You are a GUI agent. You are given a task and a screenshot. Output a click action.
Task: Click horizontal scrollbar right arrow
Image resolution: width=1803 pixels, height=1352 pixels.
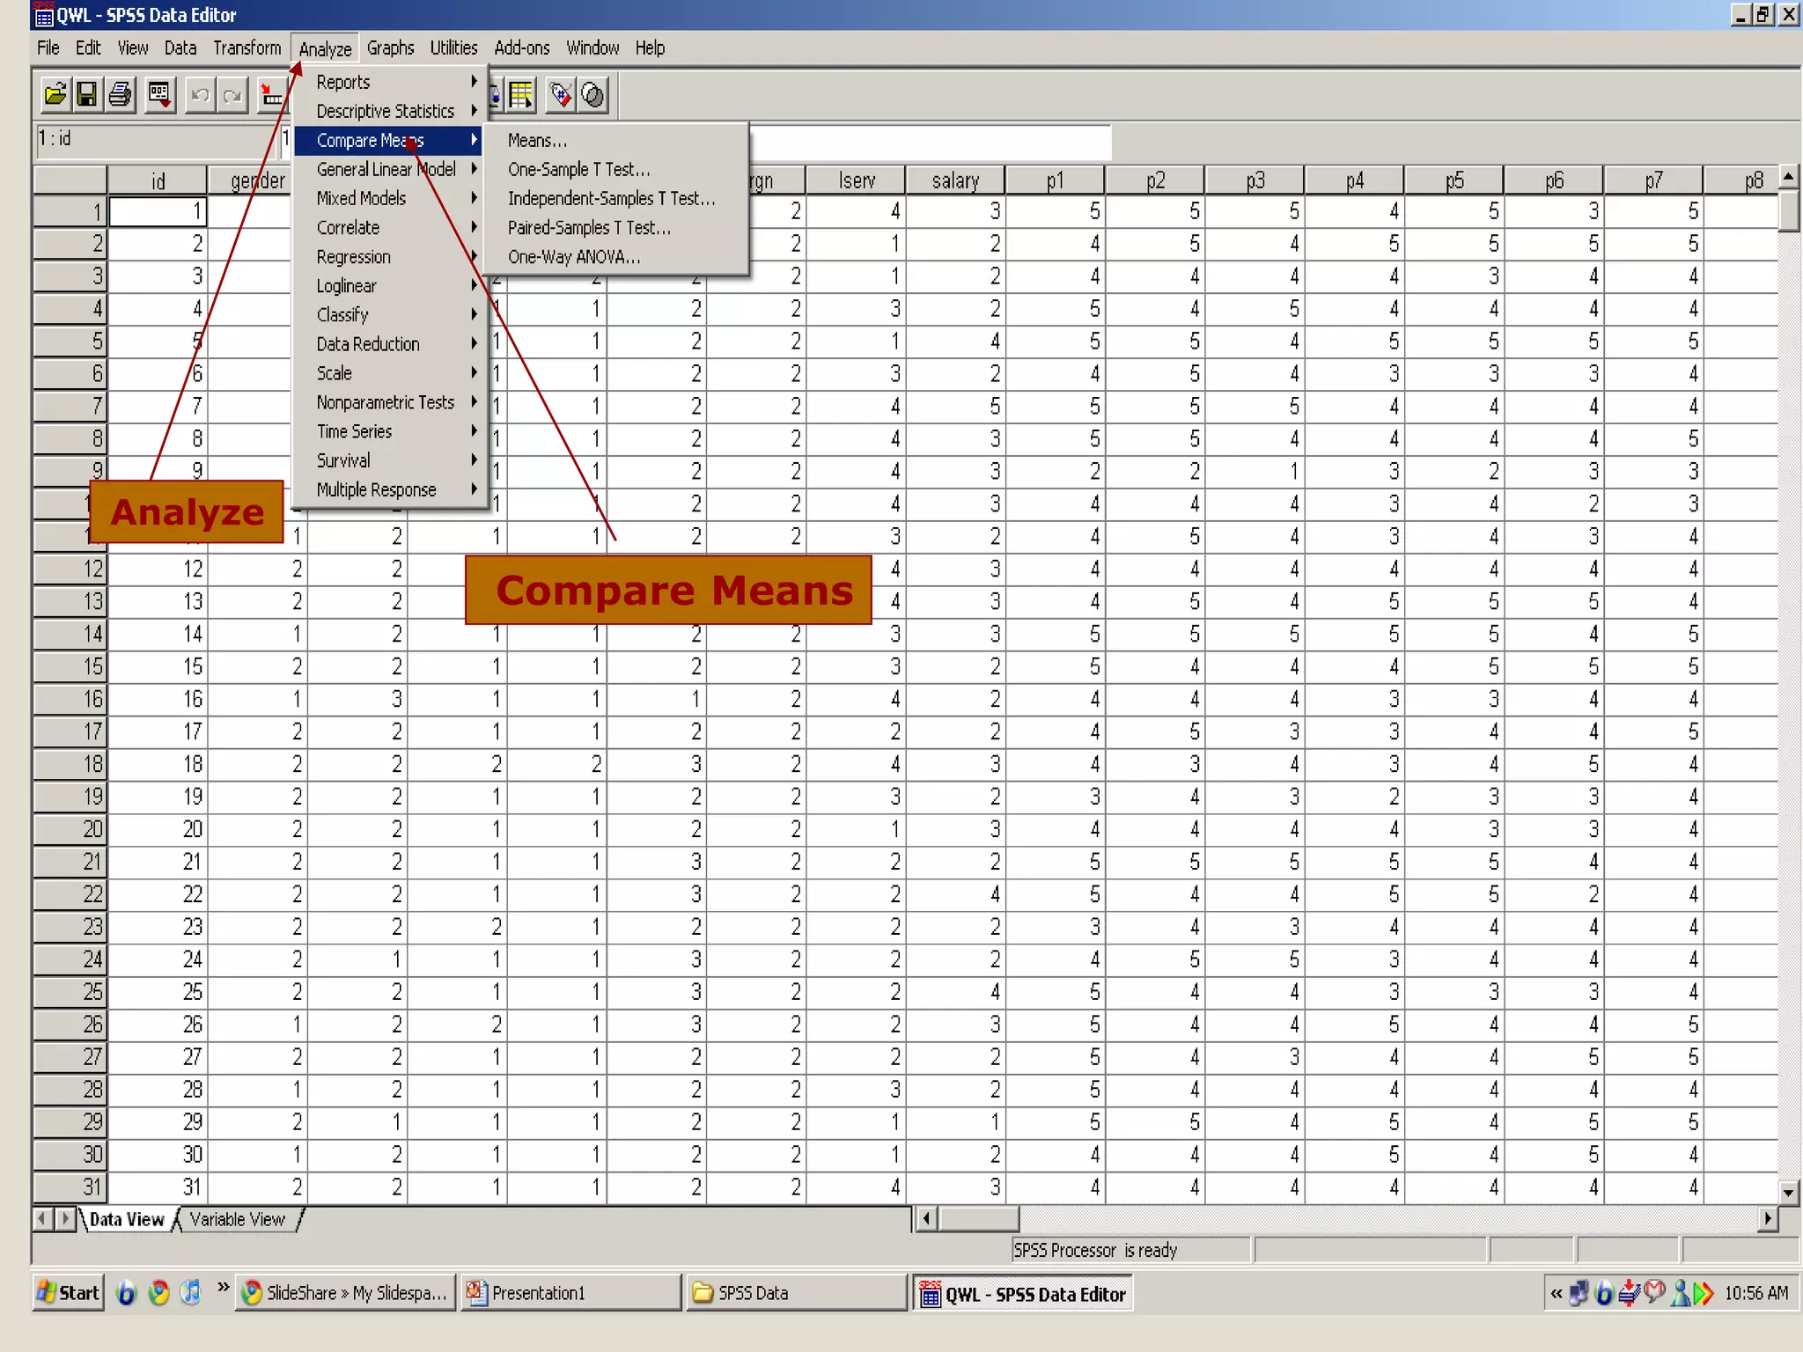tap(1768, 1219)
